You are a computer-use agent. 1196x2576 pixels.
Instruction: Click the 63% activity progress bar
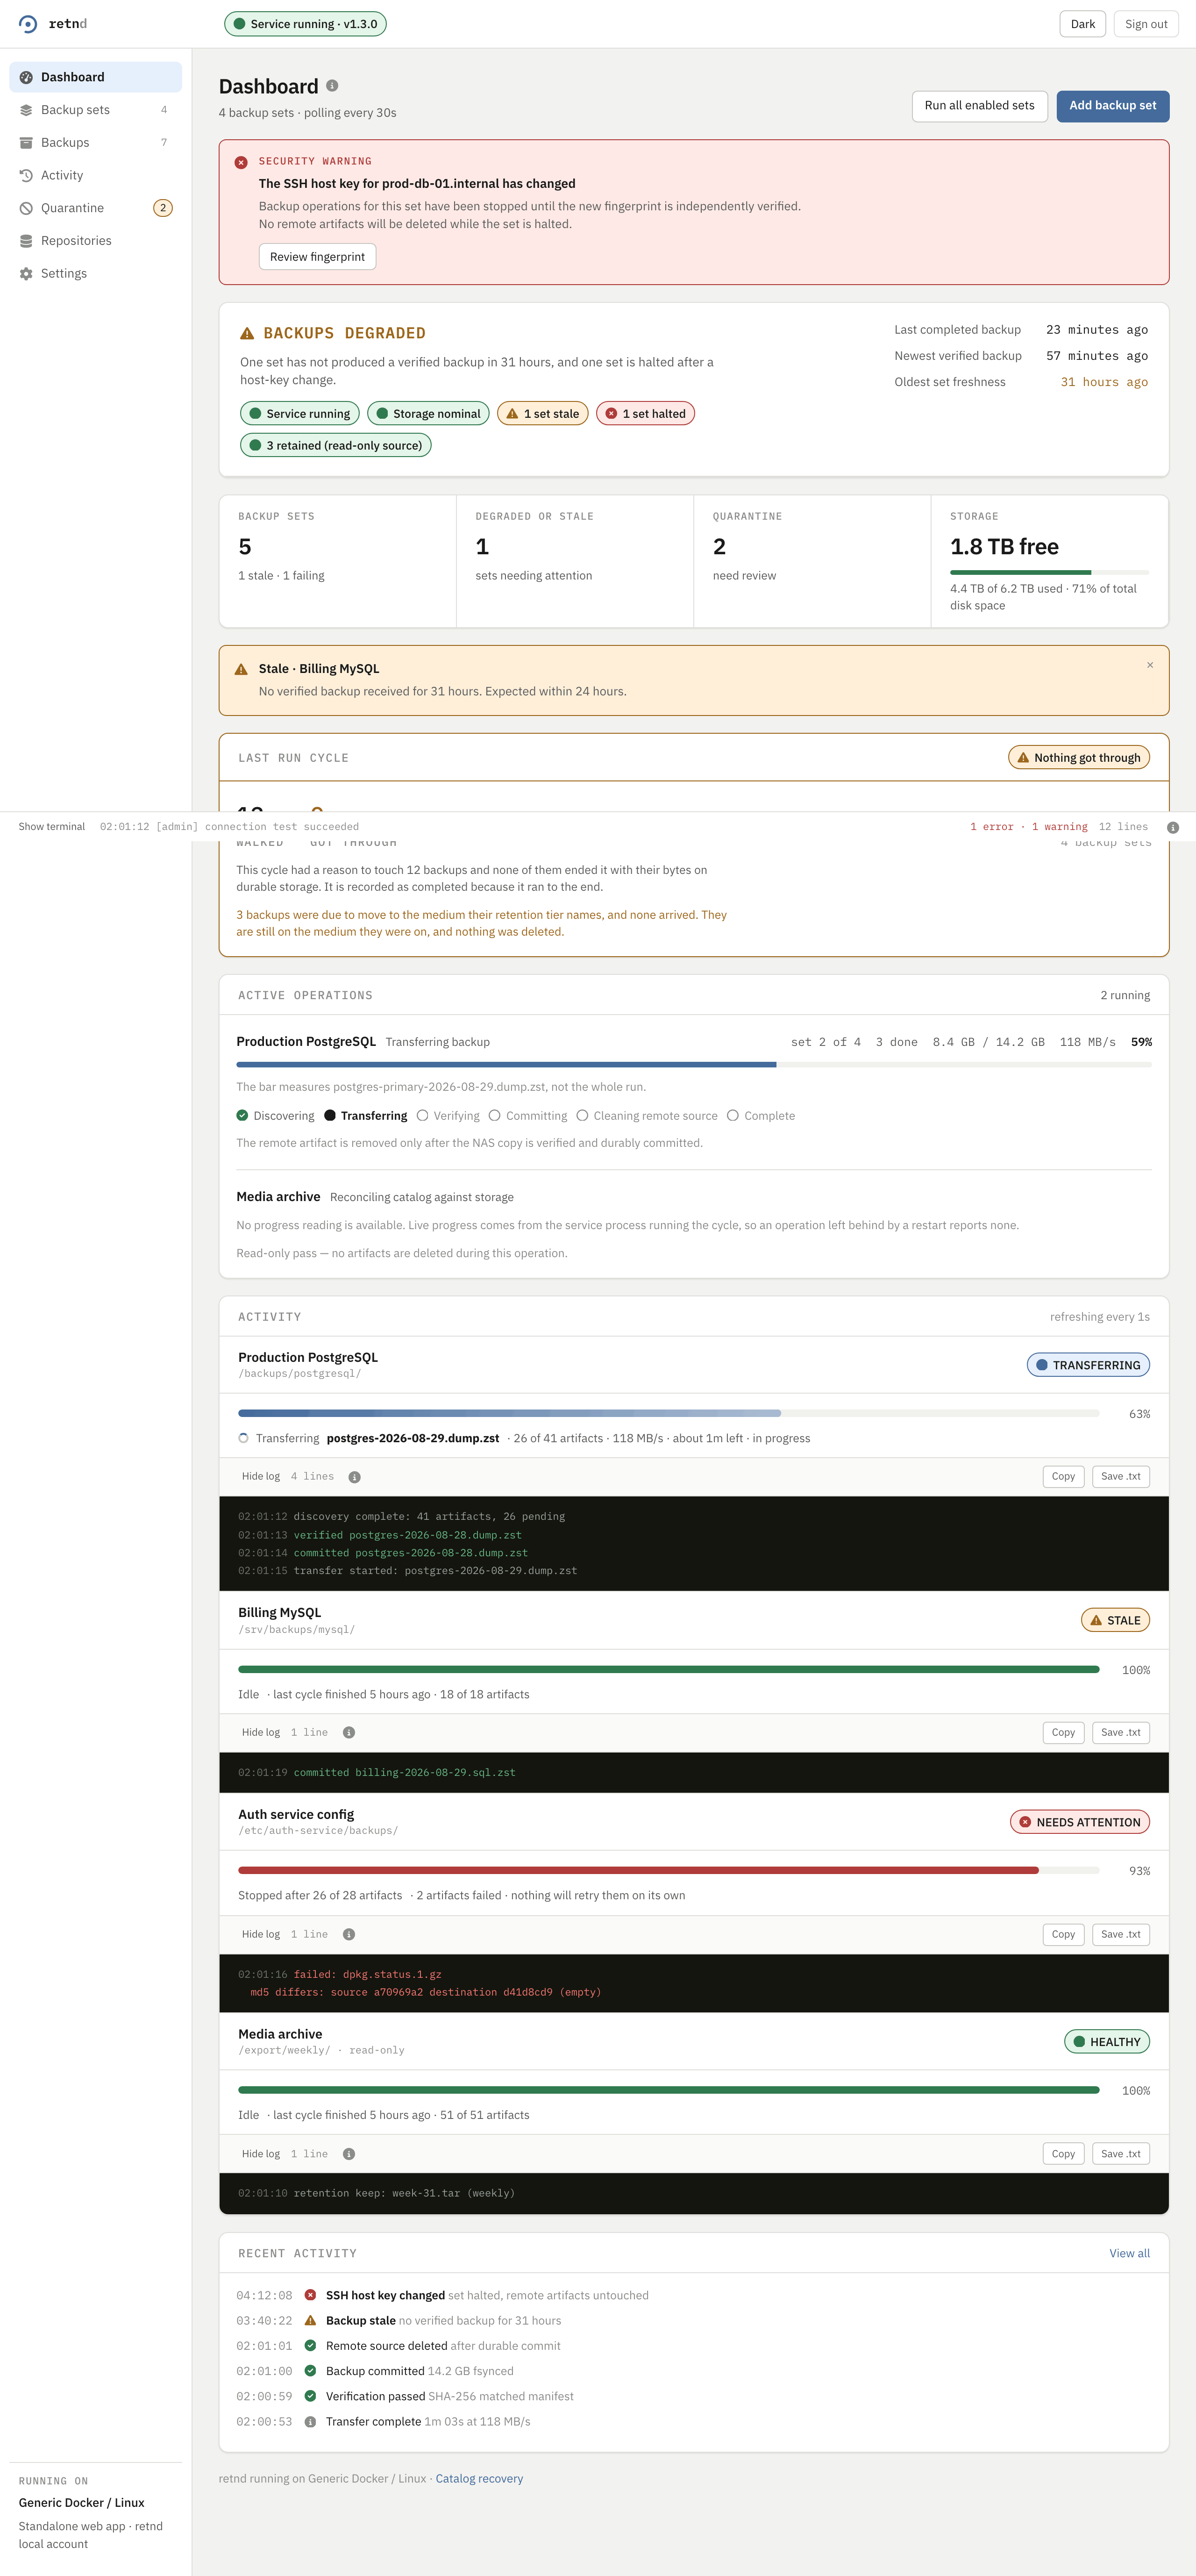[669, 1414]
